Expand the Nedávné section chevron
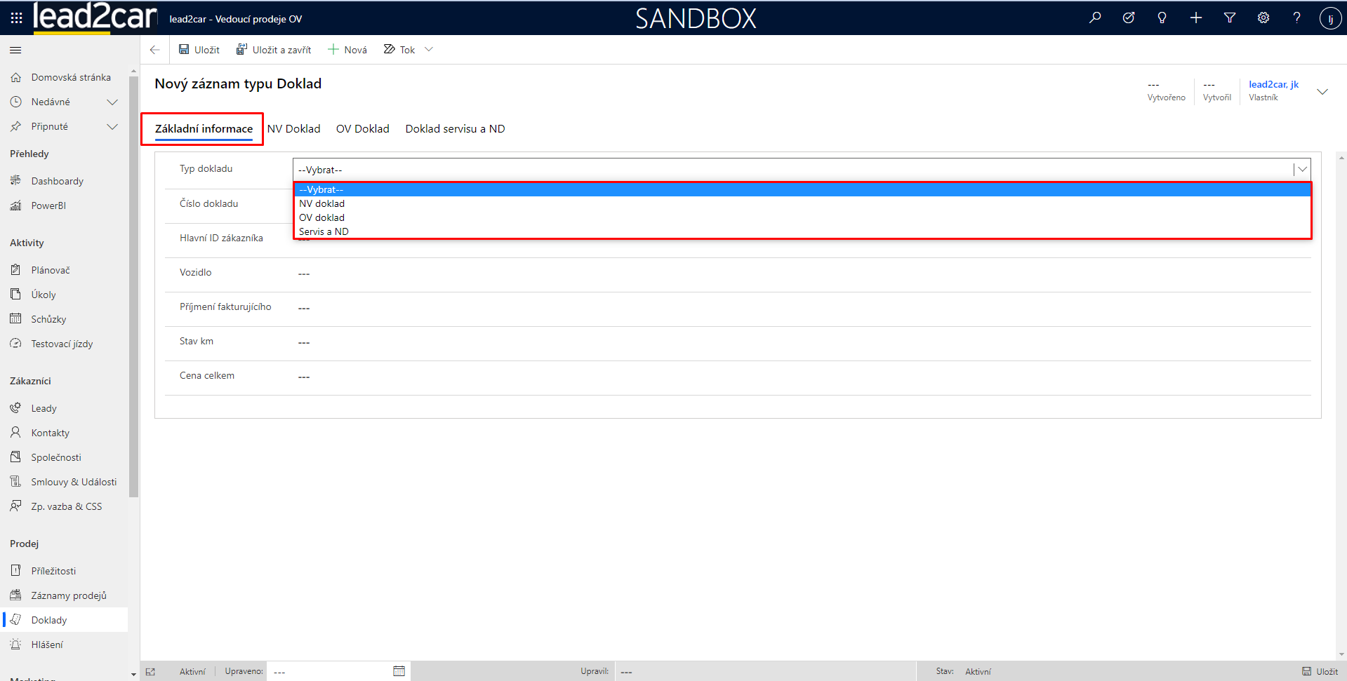1347x681 pixels. (112, 102)
